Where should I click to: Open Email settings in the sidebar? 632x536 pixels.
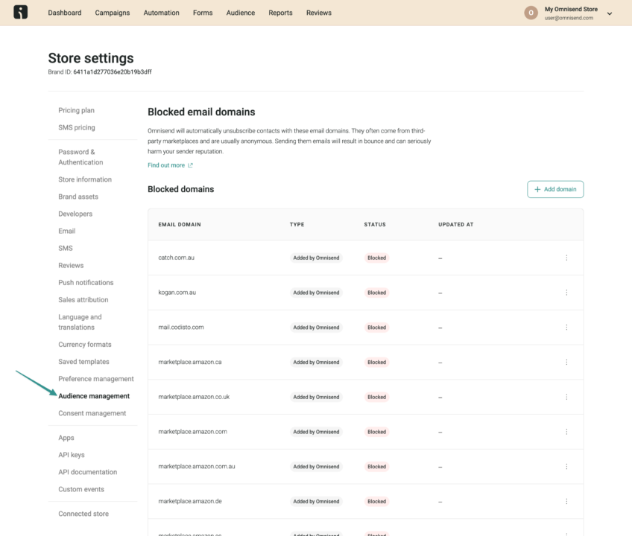[x=67, y=232]
